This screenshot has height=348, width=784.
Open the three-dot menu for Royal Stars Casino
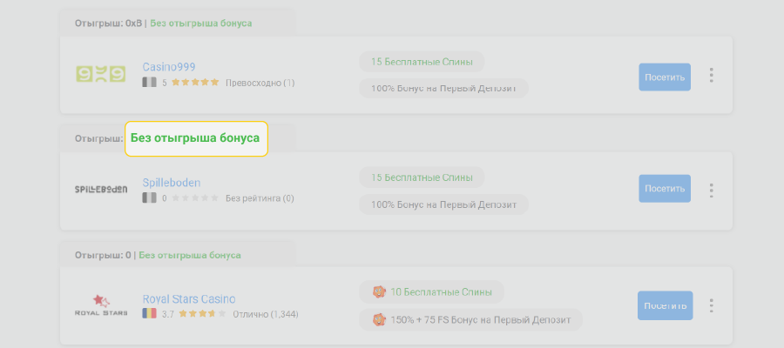(712, 305)
